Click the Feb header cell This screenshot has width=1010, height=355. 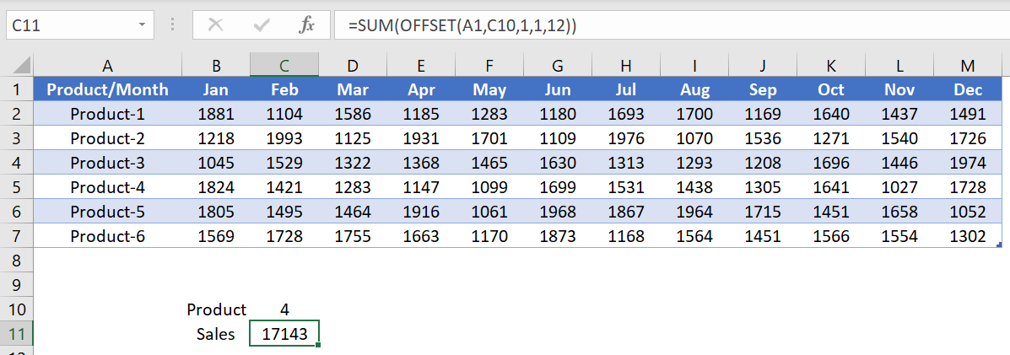284,89
